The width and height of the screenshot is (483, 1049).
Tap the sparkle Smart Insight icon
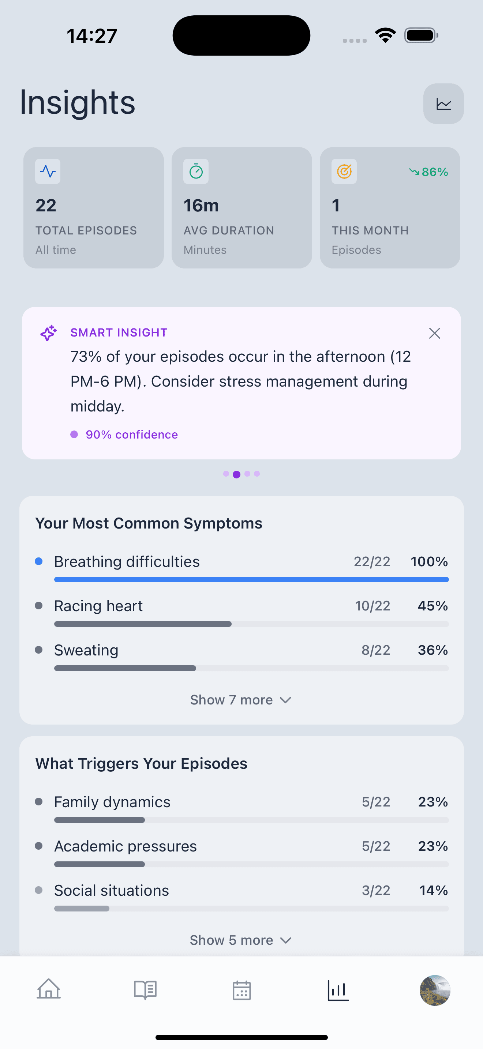(48, 333)
